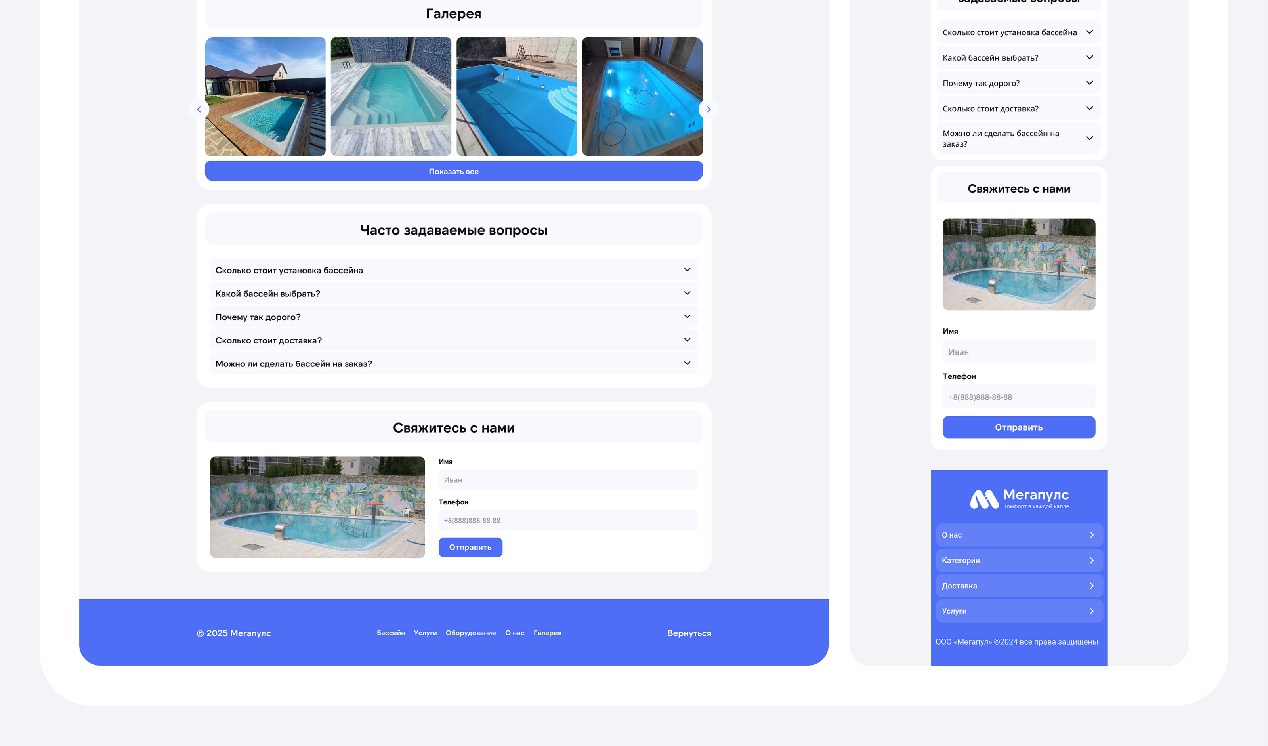Open Бассейн link in footer menu
The height and width of the screenshot is (746, 1268).
coord(390,633)
